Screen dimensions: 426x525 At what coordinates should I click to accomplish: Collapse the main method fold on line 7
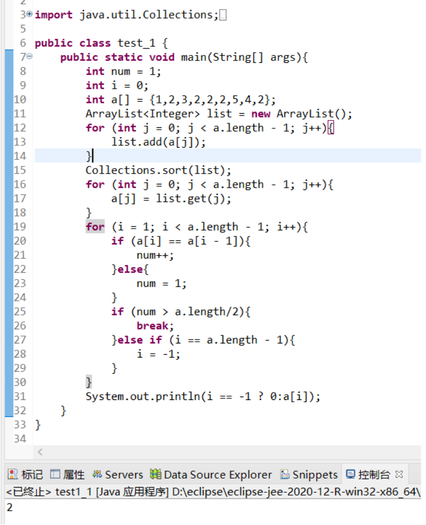click(29, 56)
